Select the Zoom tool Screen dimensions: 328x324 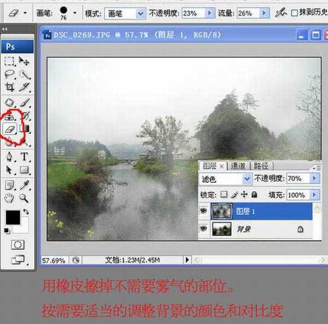(x=24, y=198)
